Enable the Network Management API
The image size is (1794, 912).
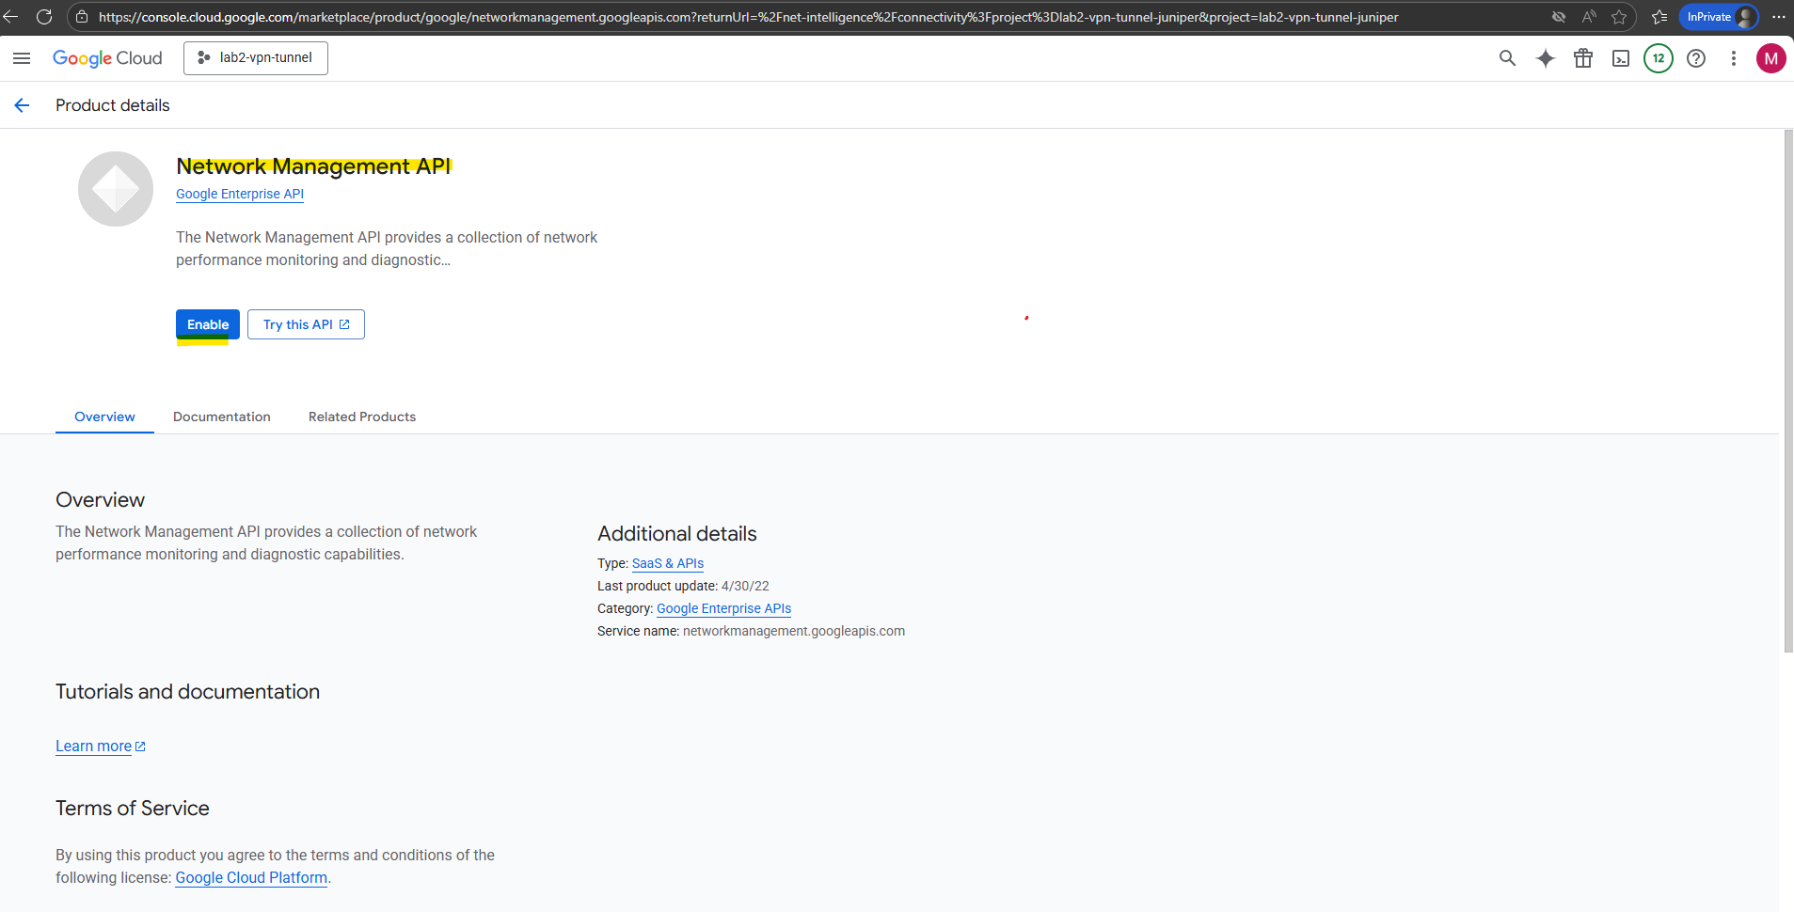pyautogui.click(x=208, y=324)
